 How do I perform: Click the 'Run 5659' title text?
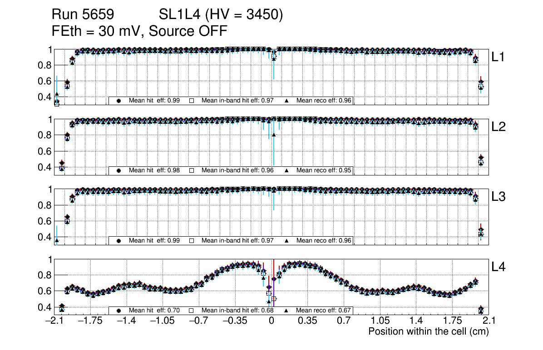coord(82,15)
